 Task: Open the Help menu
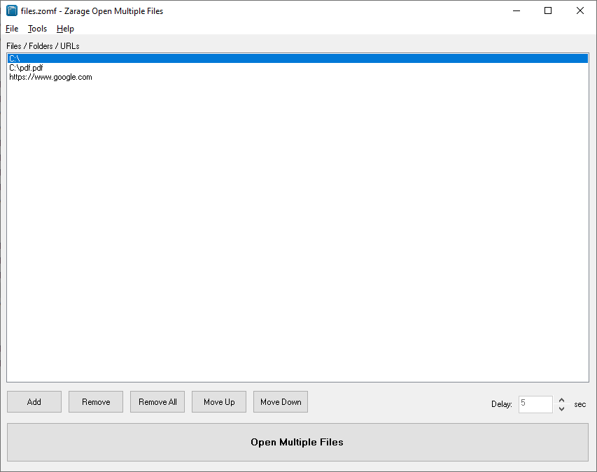coord(65,29)
